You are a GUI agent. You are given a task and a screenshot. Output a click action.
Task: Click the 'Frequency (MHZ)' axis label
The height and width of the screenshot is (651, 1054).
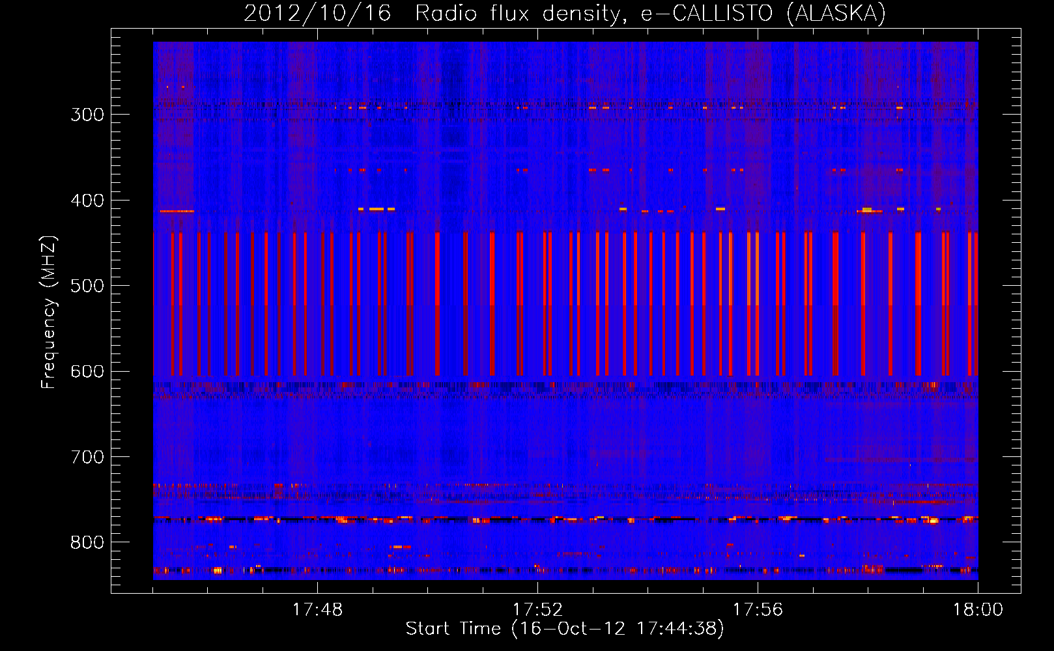(49, 312)
